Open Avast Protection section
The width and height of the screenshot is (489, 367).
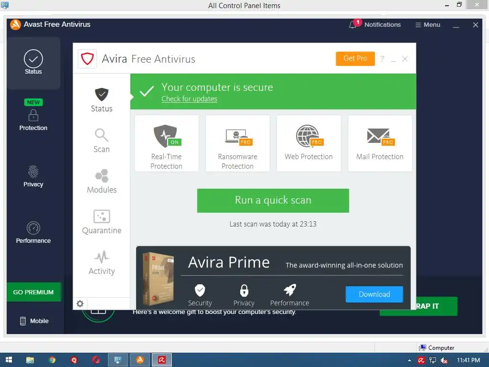click(33, 116)
